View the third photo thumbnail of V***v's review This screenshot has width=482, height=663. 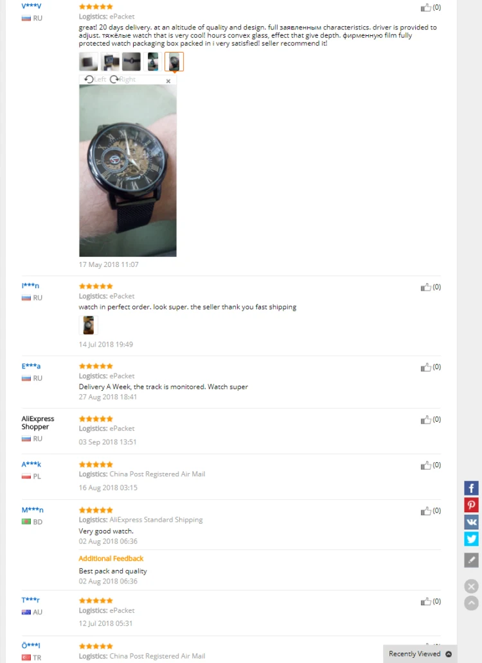pos(131,62)
